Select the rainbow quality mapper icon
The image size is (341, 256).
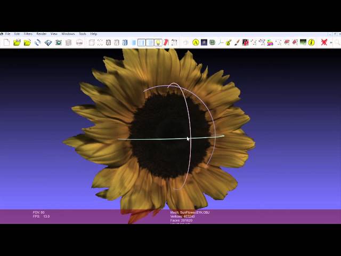click(x=270, y=42)
